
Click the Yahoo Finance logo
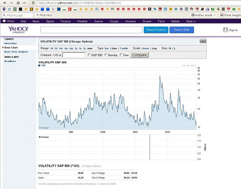18,30
